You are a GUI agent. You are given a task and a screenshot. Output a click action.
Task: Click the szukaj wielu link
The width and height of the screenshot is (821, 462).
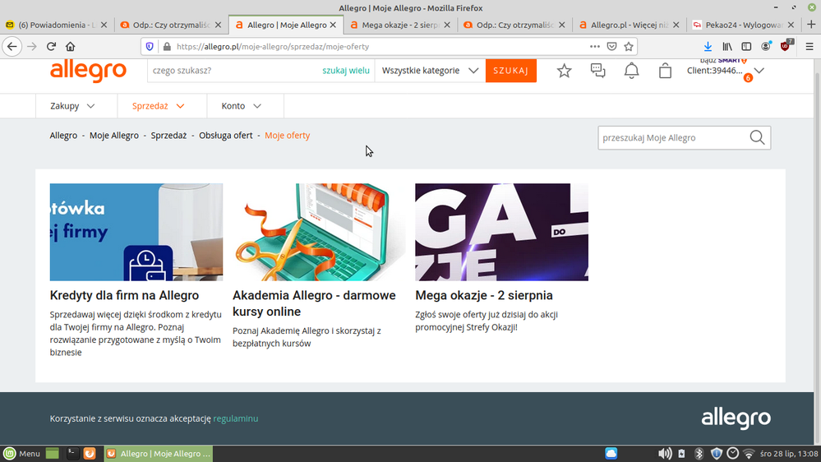pos(345,71)
